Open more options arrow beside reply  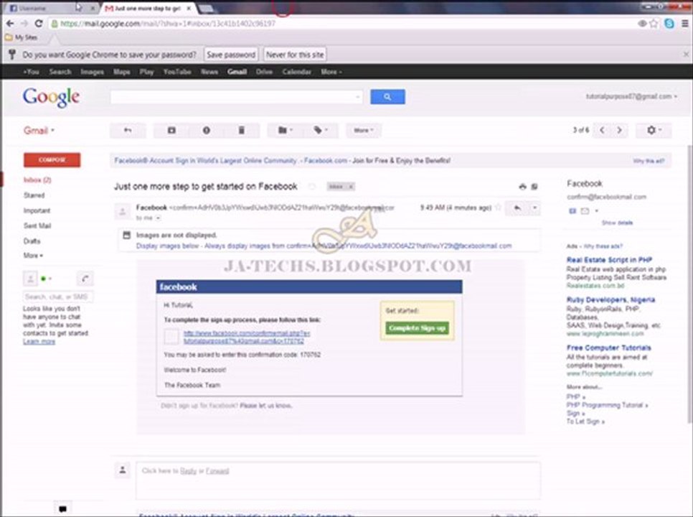coord(534,208)
